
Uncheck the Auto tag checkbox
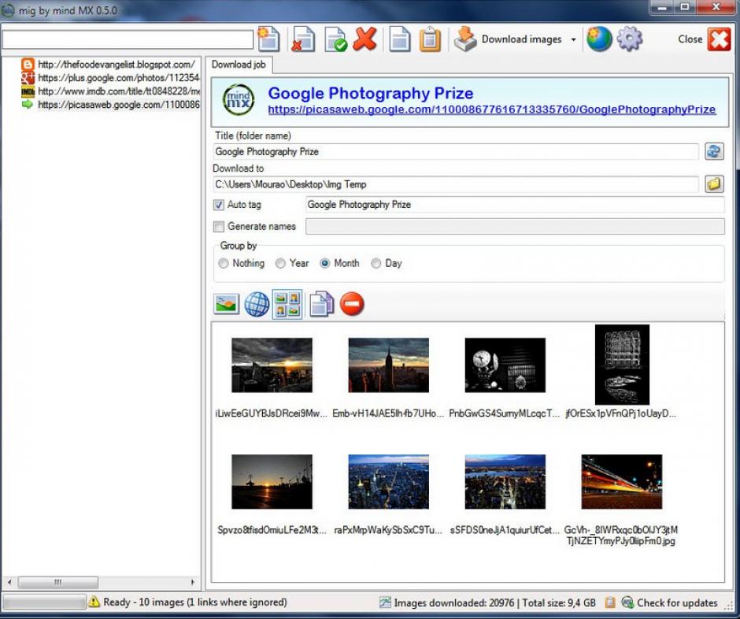(219, 205)
